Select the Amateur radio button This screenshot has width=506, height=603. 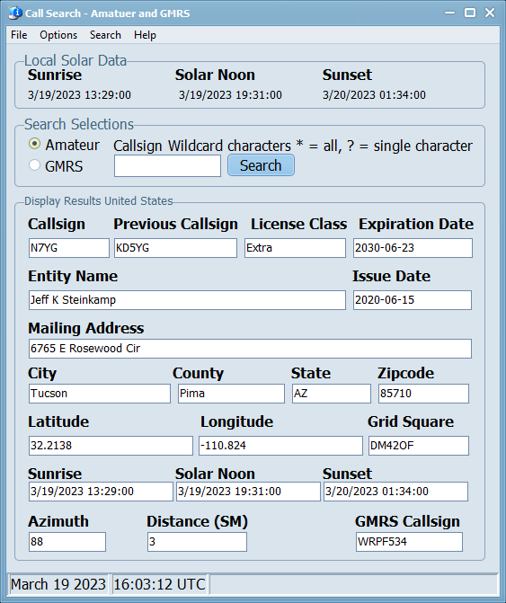(35, 144)
